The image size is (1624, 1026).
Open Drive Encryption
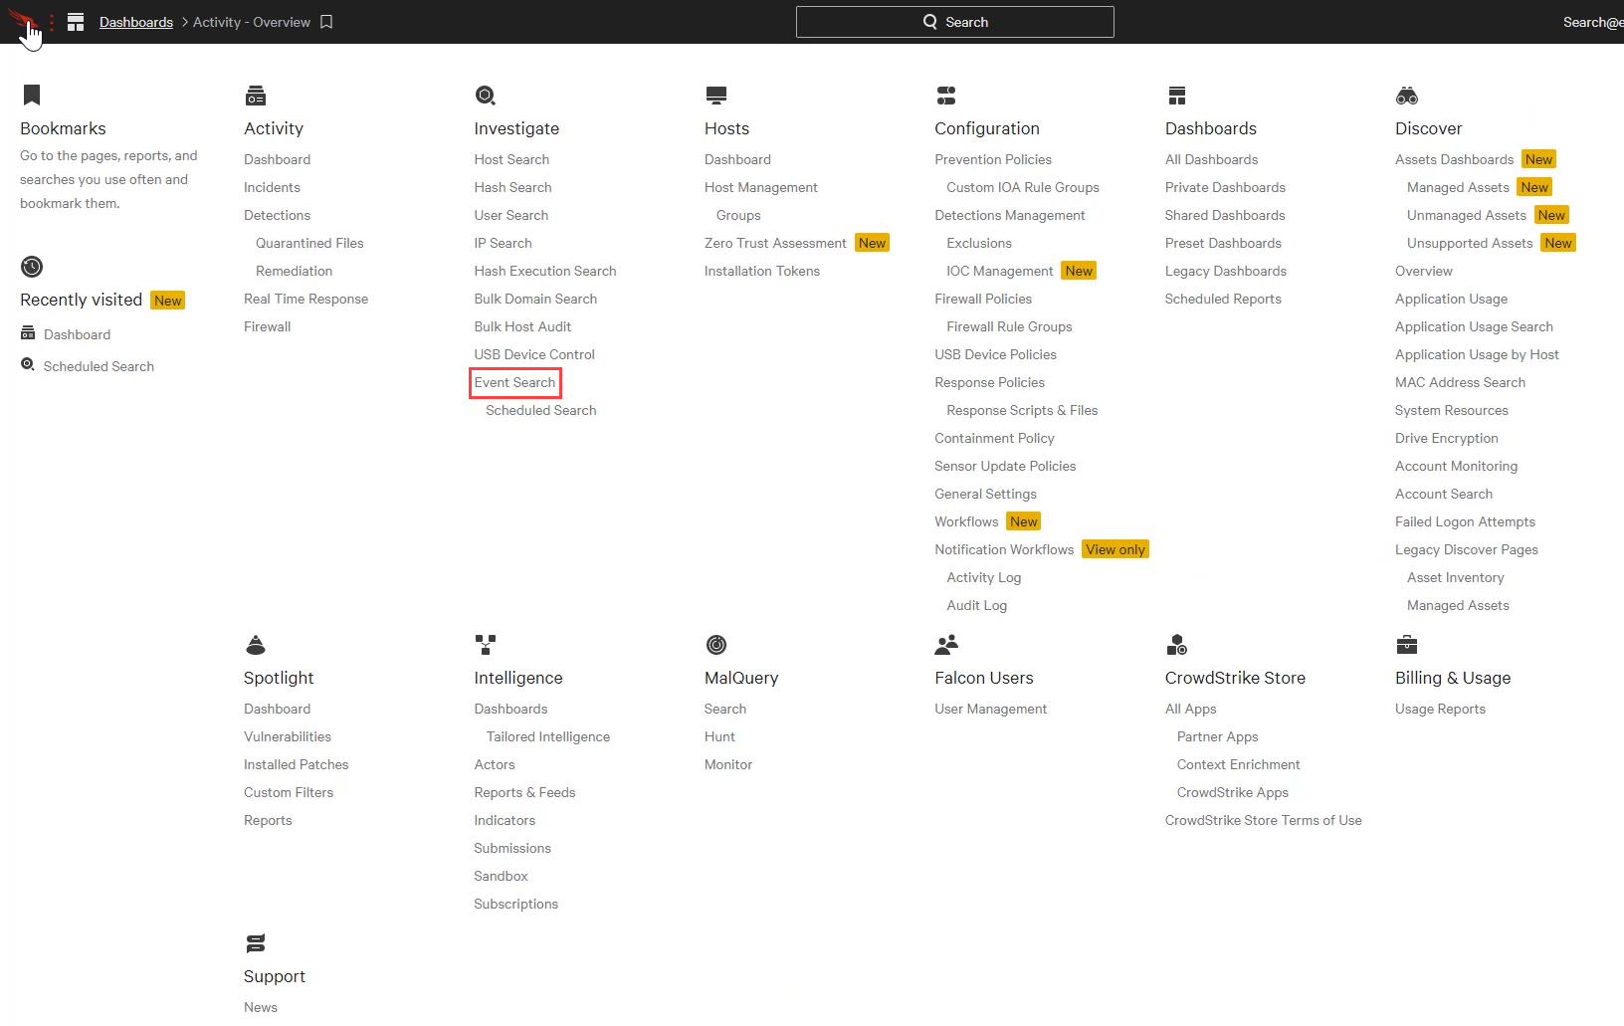click(1446, 438)
